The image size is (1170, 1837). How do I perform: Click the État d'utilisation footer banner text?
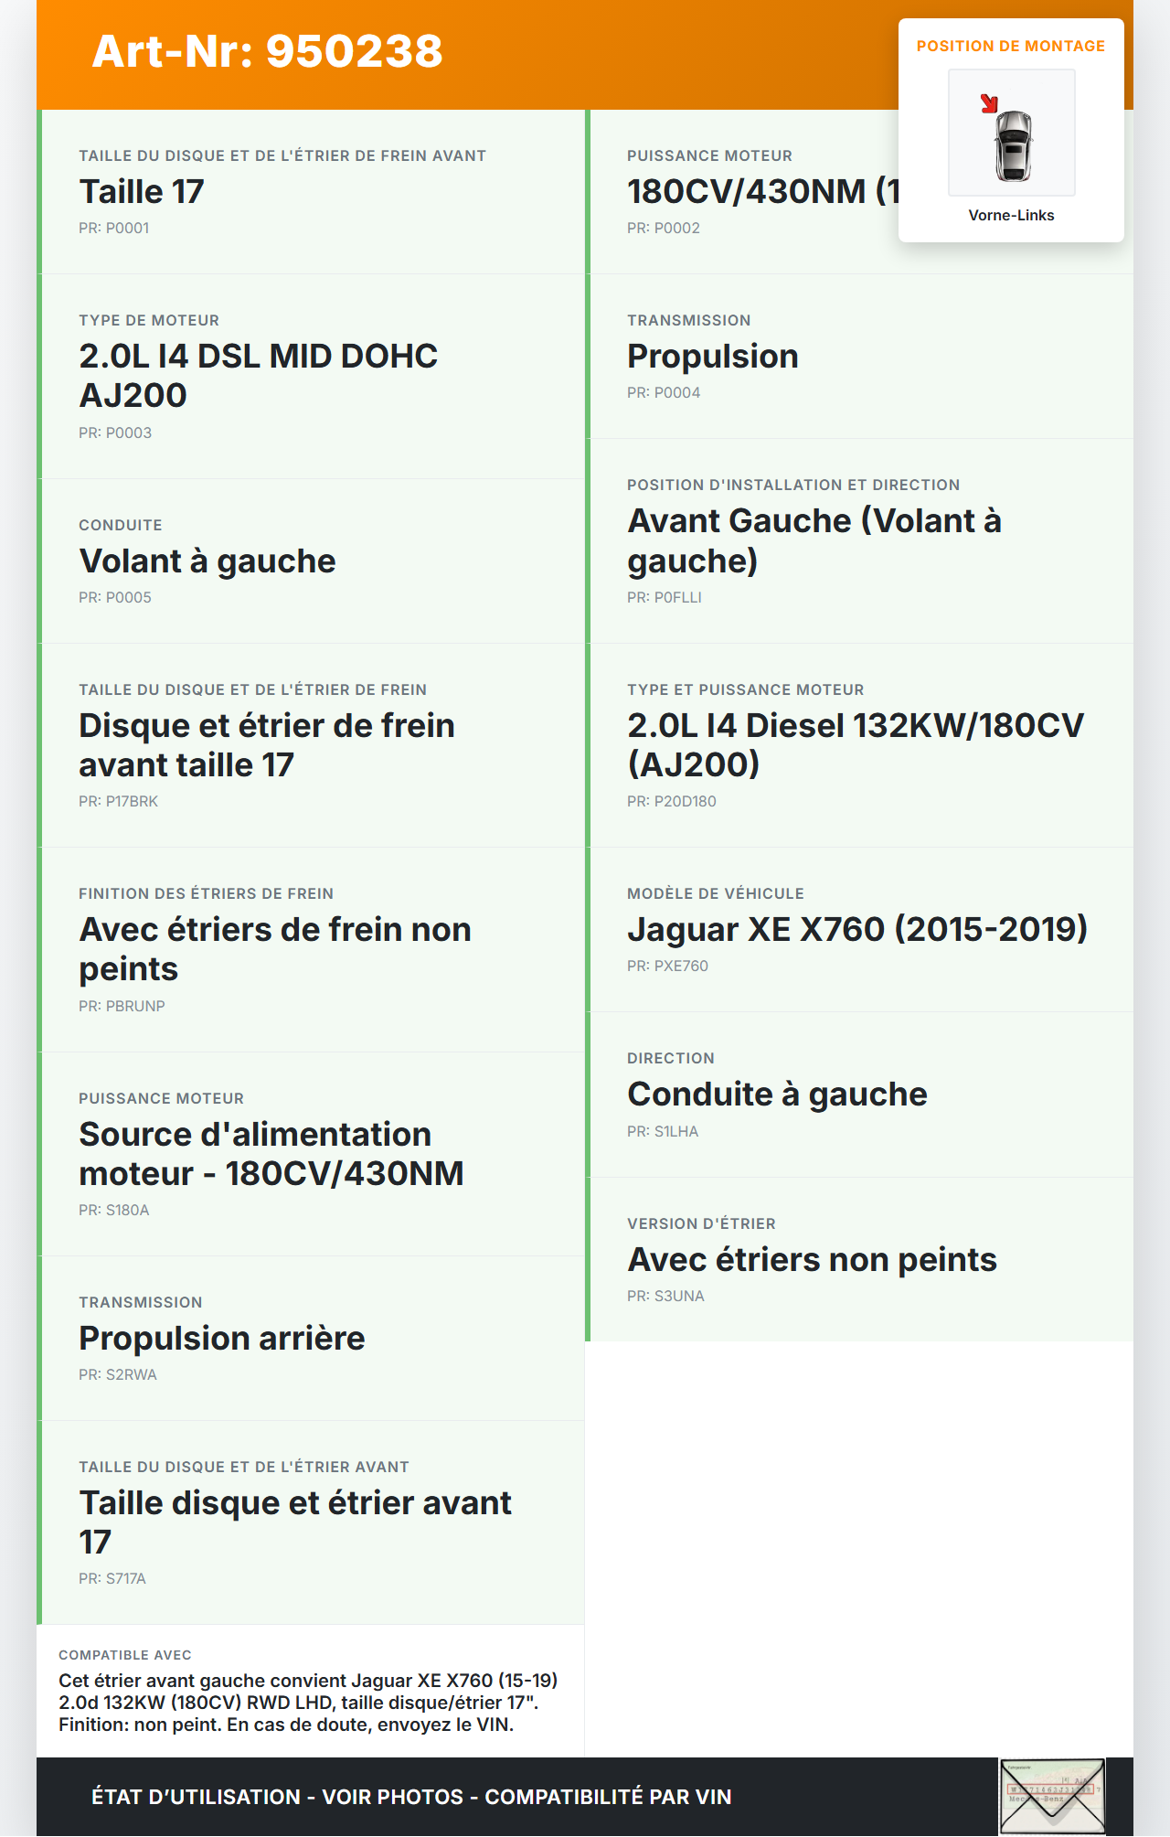point(411,1797)
